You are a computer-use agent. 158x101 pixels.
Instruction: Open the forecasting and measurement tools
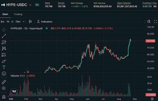tap(4, 55)
